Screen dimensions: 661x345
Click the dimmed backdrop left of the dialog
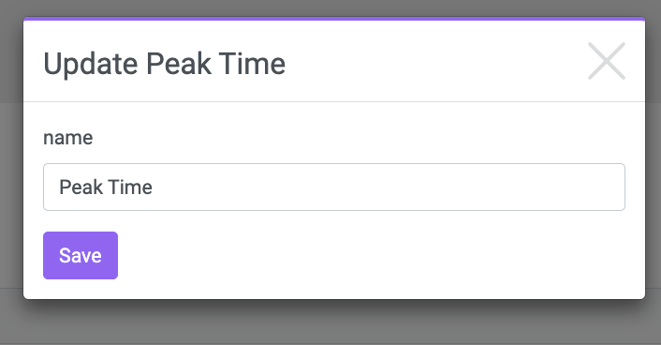tap(11, 169)
